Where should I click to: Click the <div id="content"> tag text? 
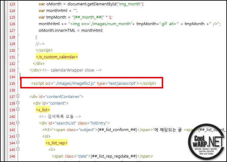tap(51, 103)
